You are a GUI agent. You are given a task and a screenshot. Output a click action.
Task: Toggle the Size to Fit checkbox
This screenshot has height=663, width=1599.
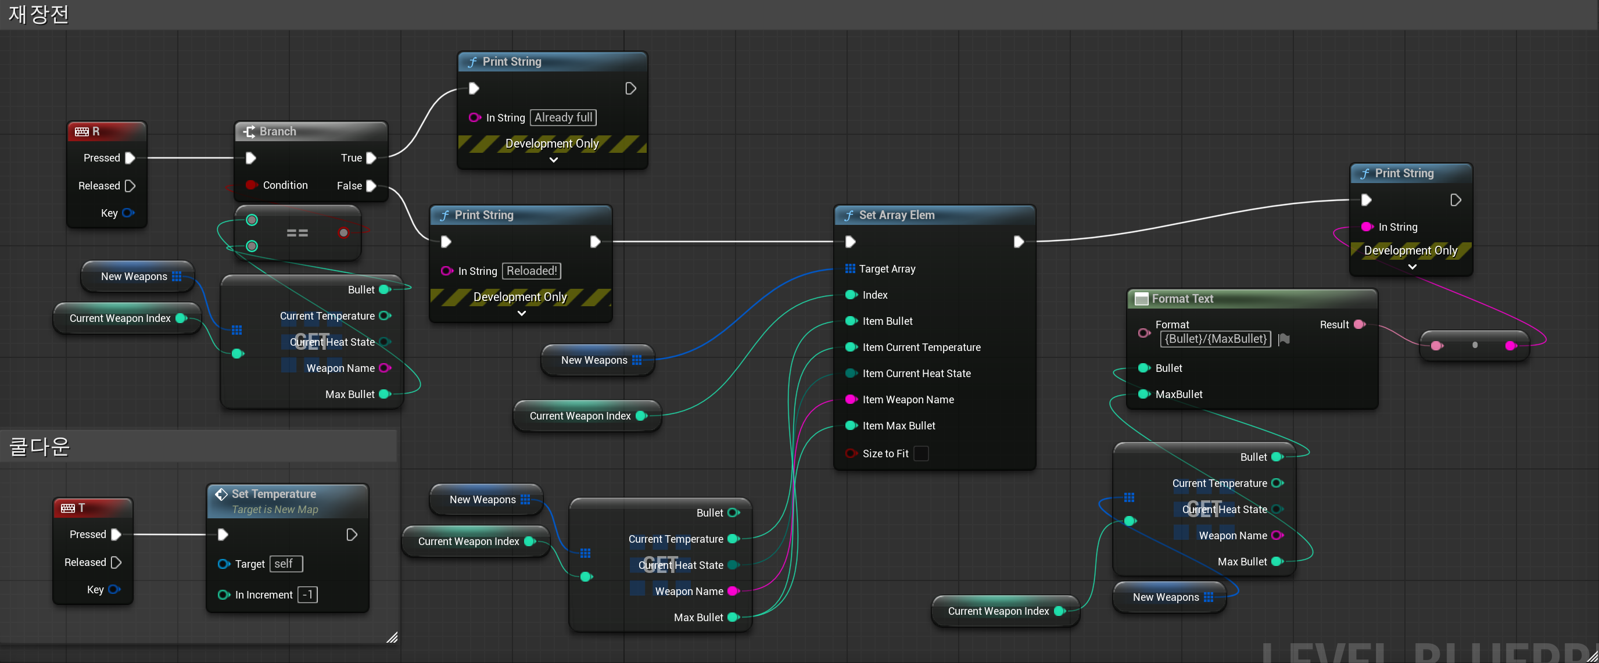(x=921, y=454)
